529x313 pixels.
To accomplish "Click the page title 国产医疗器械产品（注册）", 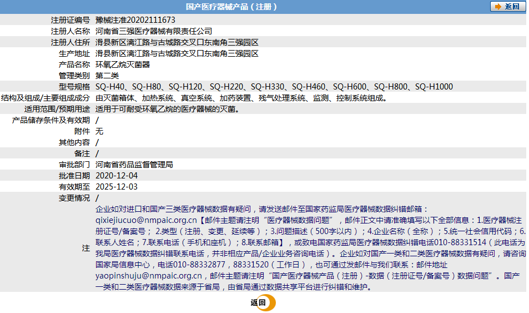I will (x=231, y=7).
